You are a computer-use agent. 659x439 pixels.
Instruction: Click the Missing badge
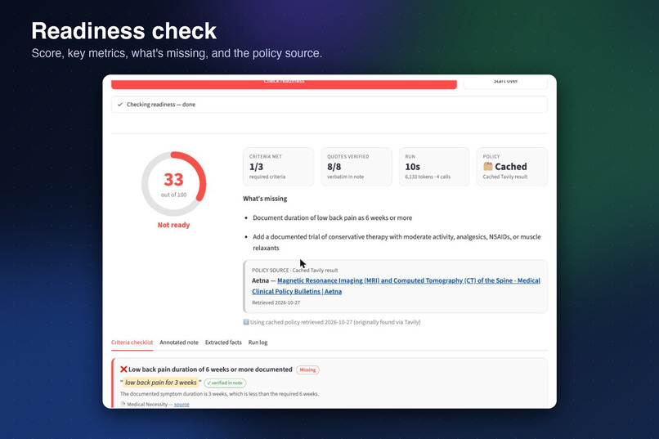coord(307,370)
